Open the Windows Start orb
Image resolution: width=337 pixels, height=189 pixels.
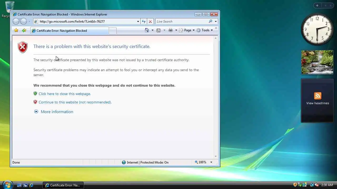click(x=7, y=185)
